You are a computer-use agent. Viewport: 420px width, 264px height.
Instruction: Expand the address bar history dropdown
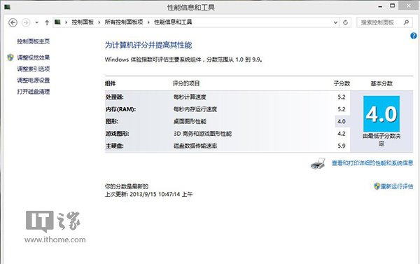coord(335,22)
